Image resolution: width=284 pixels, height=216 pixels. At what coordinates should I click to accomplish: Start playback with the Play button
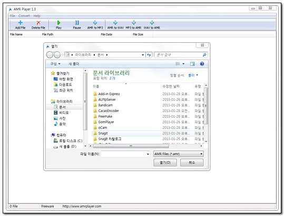point(58,25)
